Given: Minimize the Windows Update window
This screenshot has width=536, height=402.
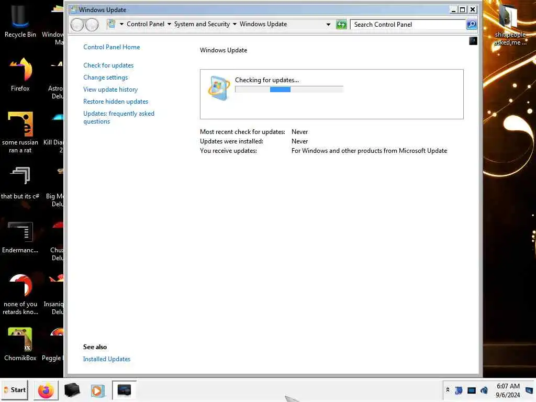Looking at the screenshot, I should (453, 10).
